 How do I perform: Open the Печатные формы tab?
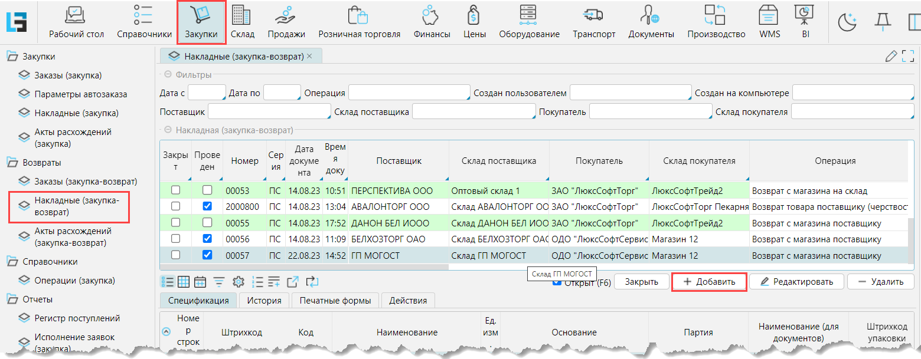point(335,300)
